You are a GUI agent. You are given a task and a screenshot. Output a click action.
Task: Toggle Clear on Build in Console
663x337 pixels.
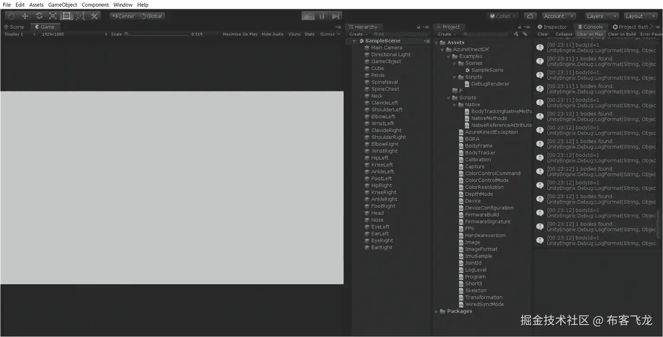click(622, 34)
